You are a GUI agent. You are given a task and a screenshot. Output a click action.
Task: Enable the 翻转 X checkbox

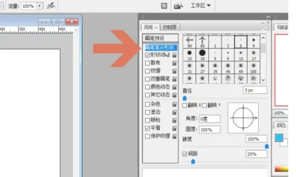184,105
